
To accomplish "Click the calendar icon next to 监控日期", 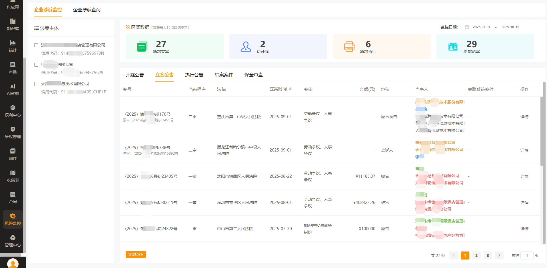I will tap(467, 27).
